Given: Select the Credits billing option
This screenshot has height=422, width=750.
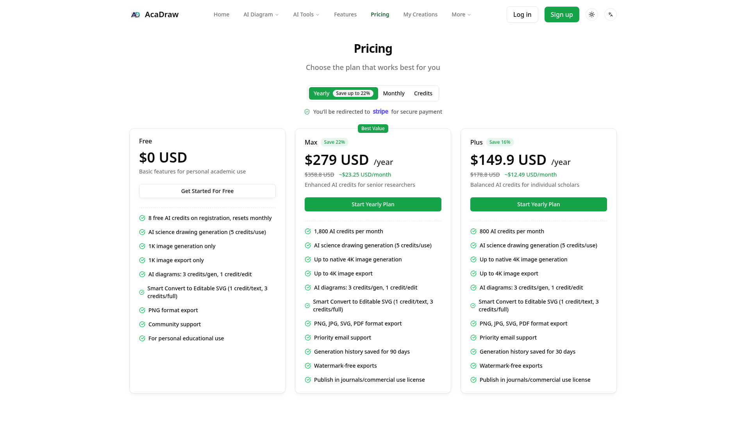Looking at the screenshot, I should pyautogui.click(x=423, y=93).
